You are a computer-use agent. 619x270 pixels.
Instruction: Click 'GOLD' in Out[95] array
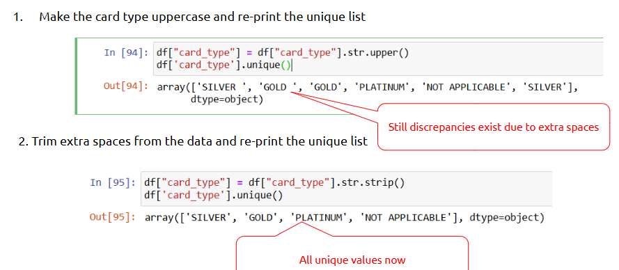pyautogui.click(x=261, y=217)
